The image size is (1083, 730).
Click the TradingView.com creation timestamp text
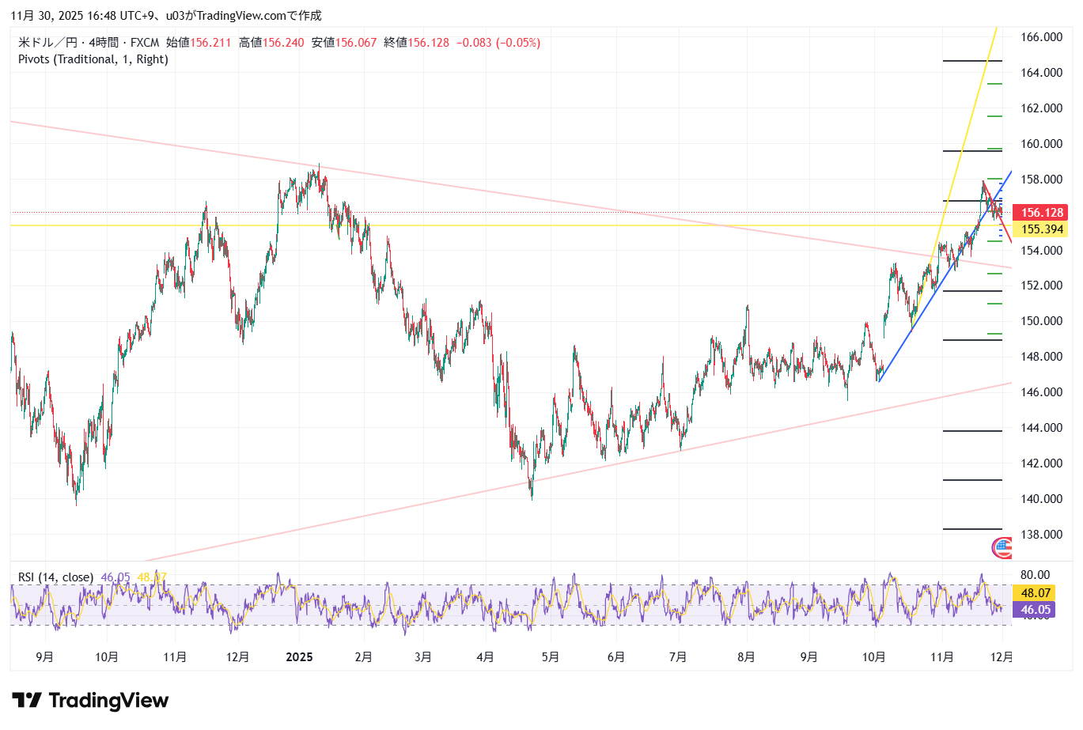166,16
